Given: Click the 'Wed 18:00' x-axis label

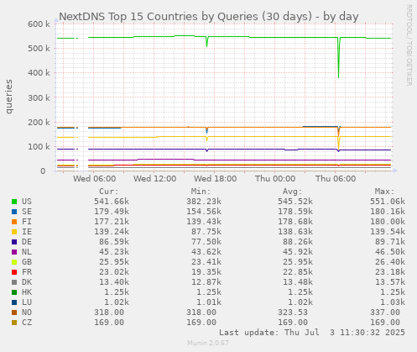Looking at the screenshot, I should (216, 179).
